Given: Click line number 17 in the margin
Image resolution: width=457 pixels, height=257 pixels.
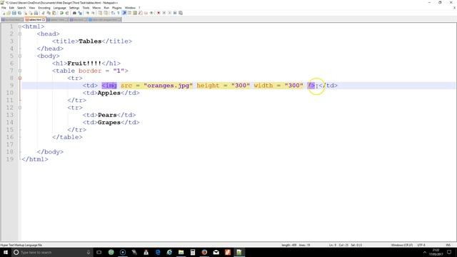Looking at the screenshot, I should (x=10, y=144).
